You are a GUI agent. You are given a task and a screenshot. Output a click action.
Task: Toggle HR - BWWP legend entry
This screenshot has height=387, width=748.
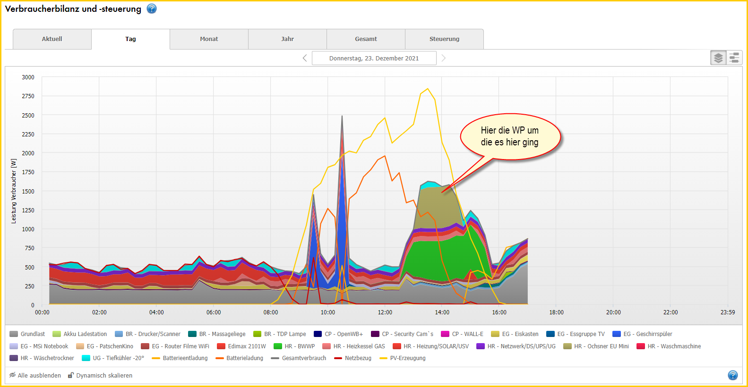294,346
